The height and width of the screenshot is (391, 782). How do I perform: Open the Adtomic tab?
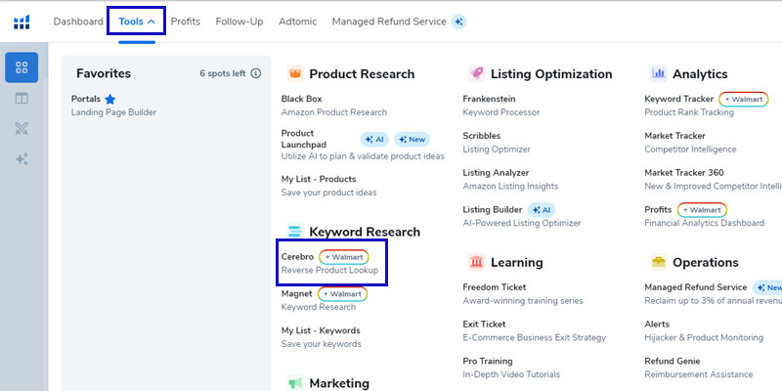tap(298, 22)
